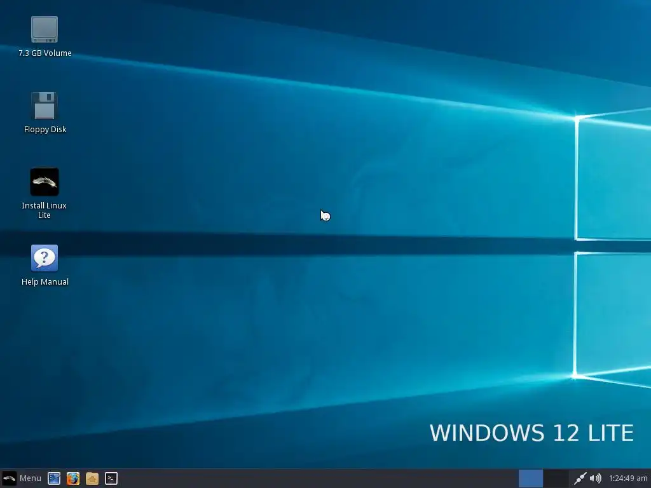Open the Help Manual desktop icon
Screen dimensions: 651x488
[x=45, y=258]
